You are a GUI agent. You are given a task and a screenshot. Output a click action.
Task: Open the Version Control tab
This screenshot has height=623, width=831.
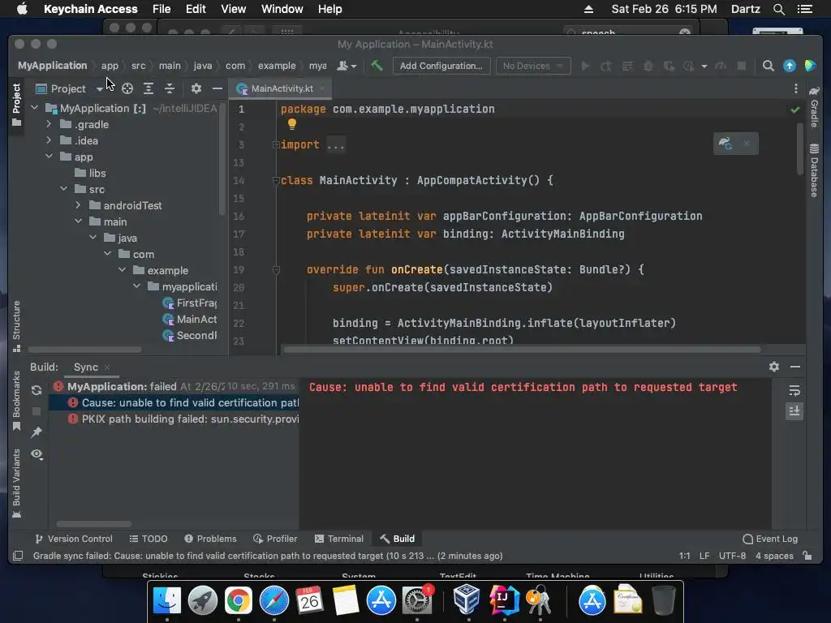coord(74,539)
